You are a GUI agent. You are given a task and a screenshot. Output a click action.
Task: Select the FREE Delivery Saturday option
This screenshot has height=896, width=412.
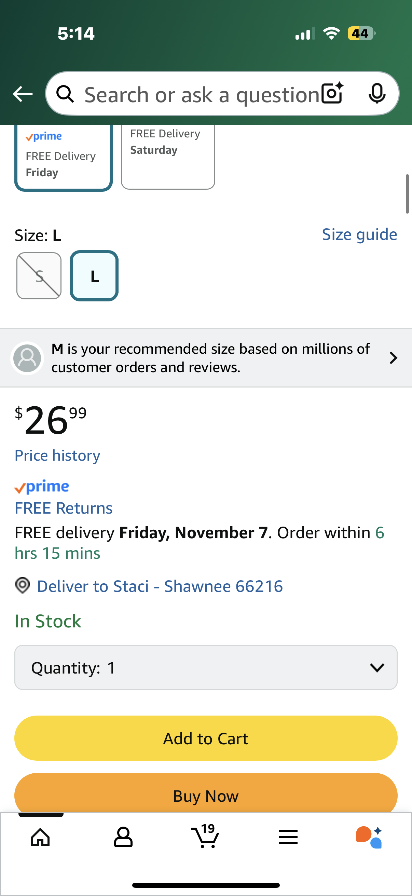click(x=168, y=156)
